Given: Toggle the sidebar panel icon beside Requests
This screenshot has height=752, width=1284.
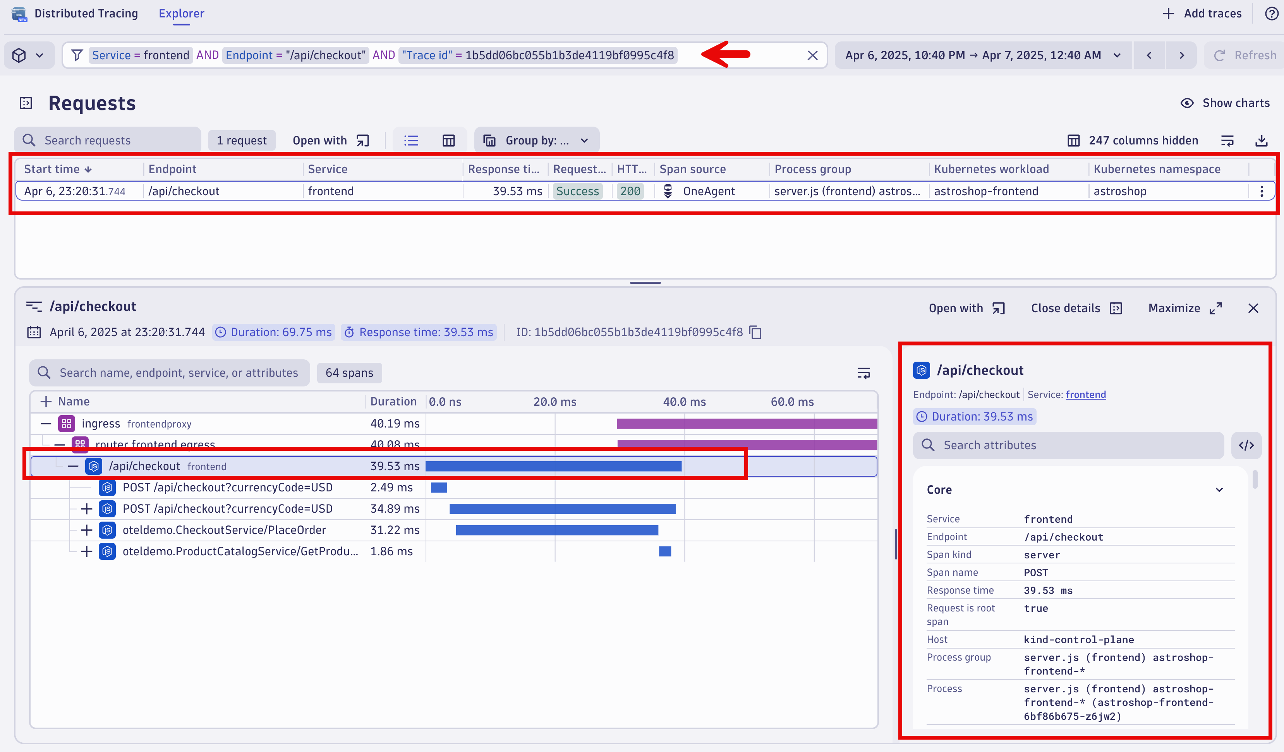Looking at the screenshot, I should 26,103.
